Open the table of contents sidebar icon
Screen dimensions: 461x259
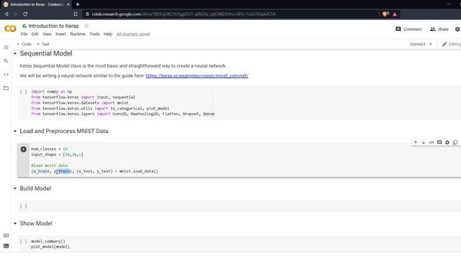coord(6,47)
